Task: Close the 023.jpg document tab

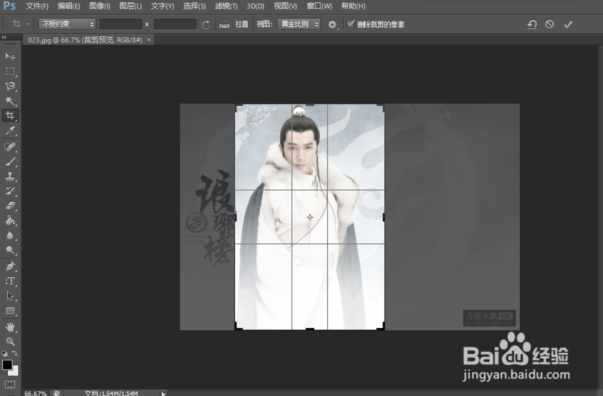Action: click(149, 40)
